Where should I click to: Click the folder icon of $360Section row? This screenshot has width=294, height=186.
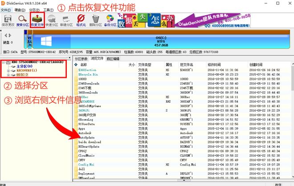(x=76, y=70)
